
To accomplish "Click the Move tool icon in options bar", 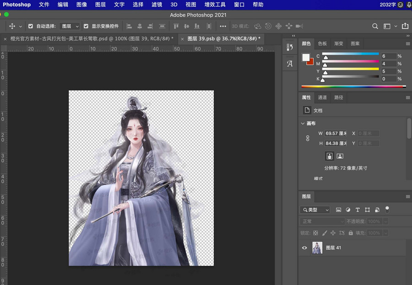I will pos(12,26).
